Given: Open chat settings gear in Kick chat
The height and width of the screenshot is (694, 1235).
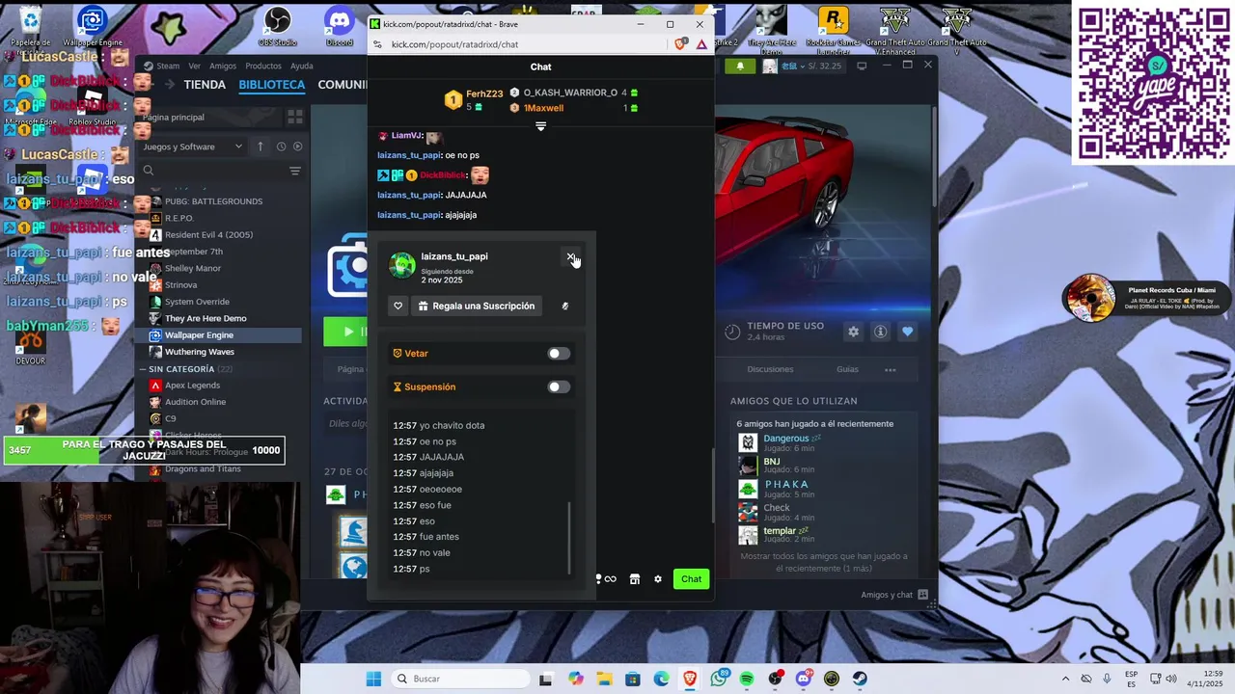Looking at the screenshot, I should pos(658,579).
